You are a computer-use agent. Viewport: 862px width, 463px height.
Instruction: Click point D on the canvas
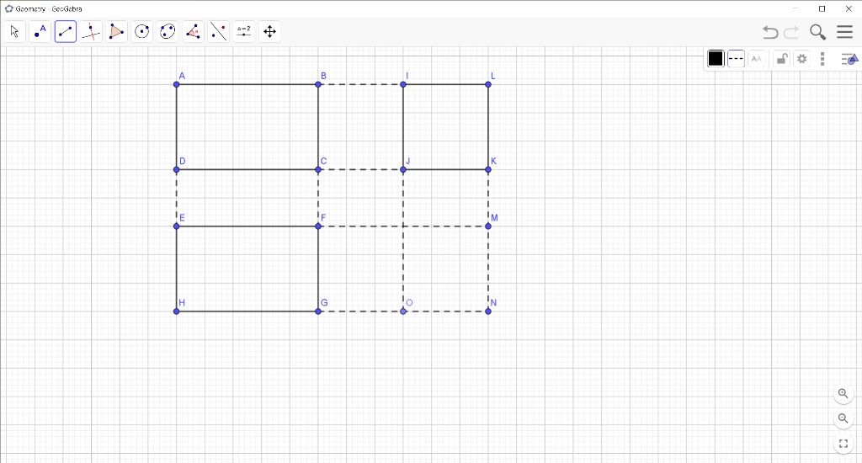177,169
